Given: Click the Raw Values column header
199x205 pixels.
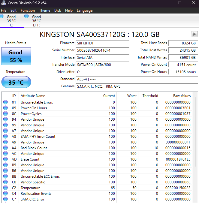Looking at the screenshot, I should pyautogui.click(x=176, y=96).
